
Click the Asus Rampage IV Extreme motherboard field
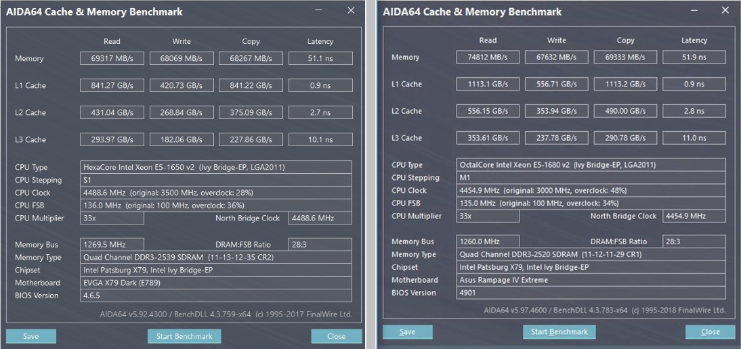tap(591, 280)
